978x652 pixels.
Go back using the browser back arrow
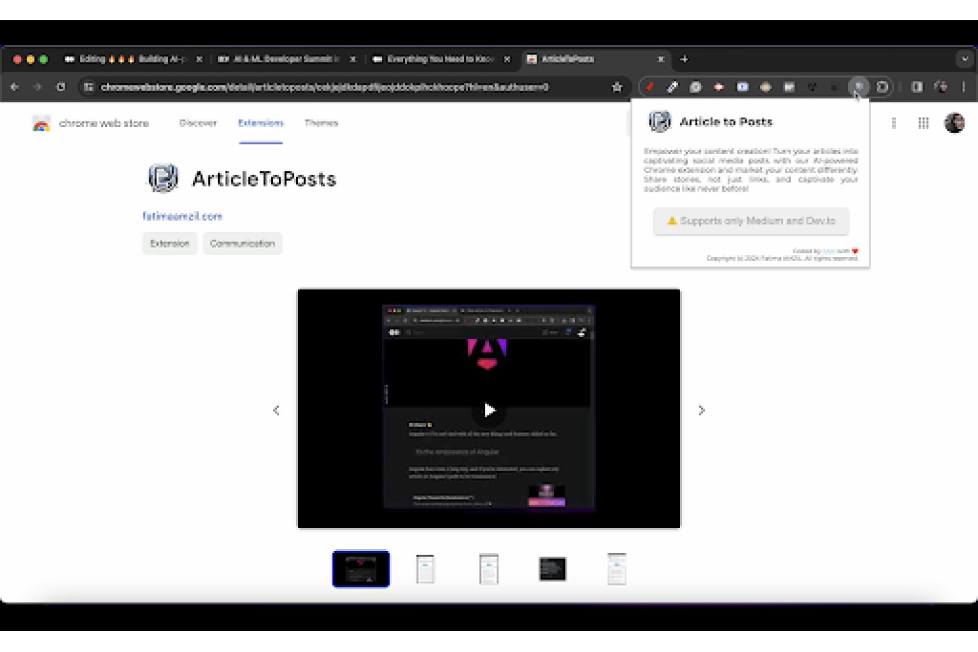(x=14, y=87)
